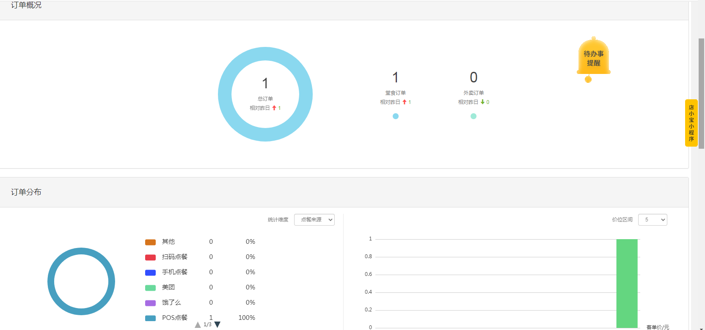Click the large 总订单 donut chart ring
The width and height of the screenshot is (705, 330).
[225, 94]
